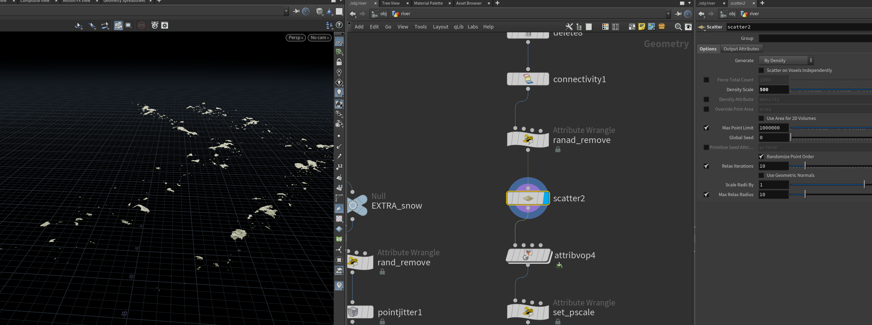This screenshot has width=872, height=325.
Task: Open the node shapes palette icon
Action: [x=615, y=27]
